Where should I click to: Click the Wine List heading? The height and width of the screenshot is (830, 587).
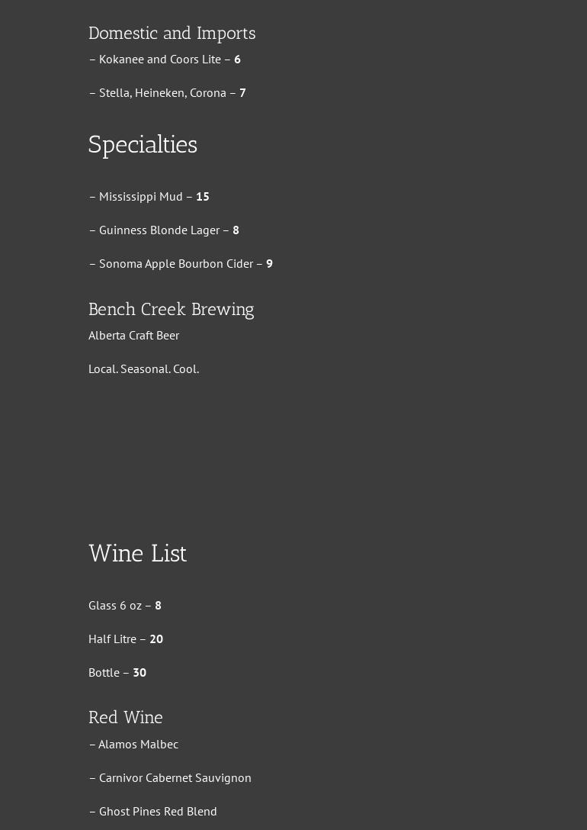click(137, 554)
